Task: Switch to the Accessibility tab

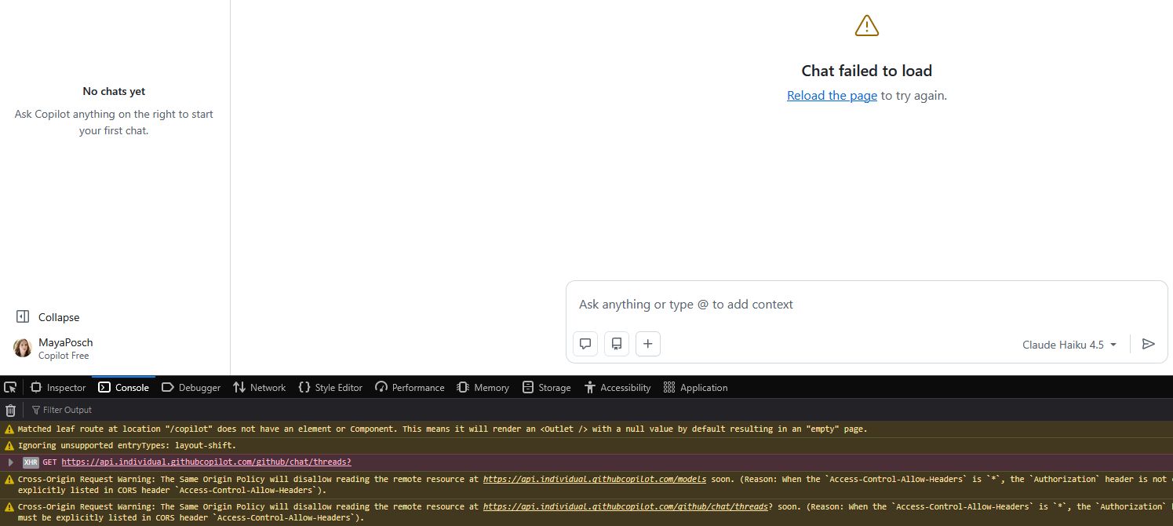Action: point(617,387)
